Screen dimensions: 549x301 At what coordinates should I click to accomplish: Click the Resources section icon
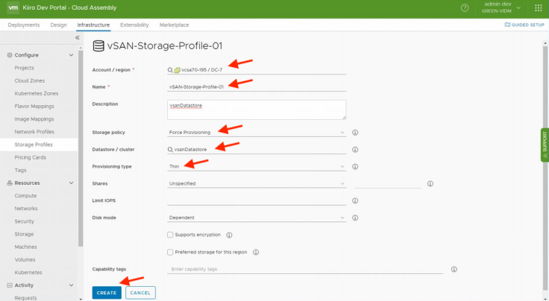(x=10, y=183)
